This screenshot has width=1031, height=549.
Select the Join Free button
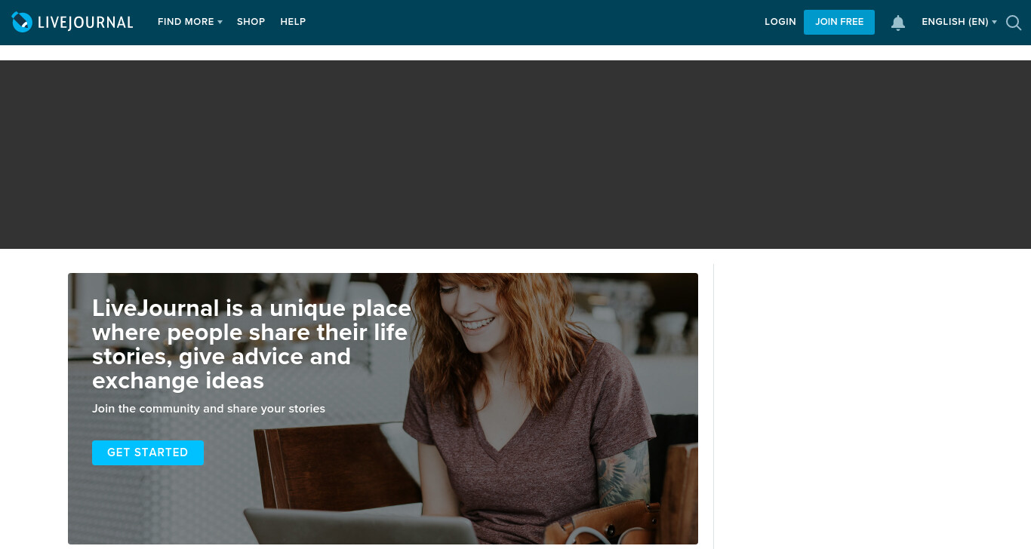[839, 22]
